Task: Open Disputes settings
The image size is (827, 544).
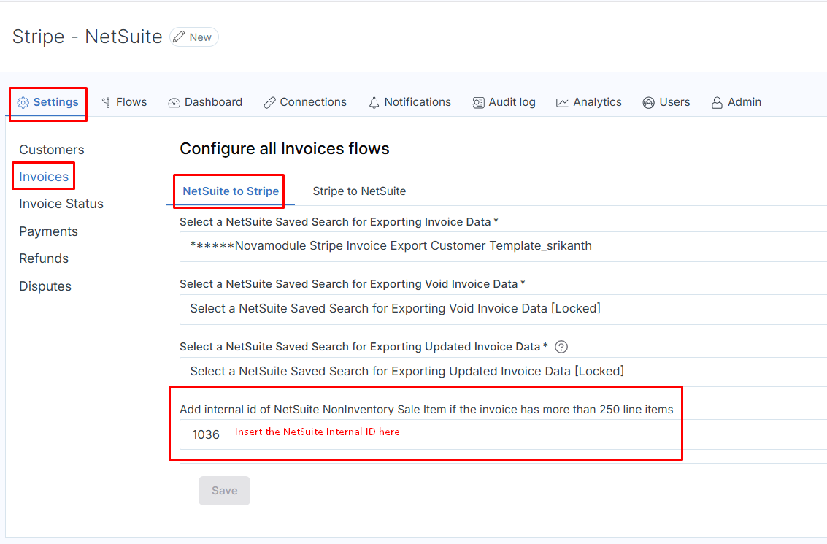Action: (x=45, y=286)
